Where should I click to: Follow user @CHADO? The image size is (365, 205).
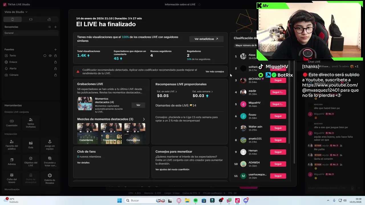point(278,80)
